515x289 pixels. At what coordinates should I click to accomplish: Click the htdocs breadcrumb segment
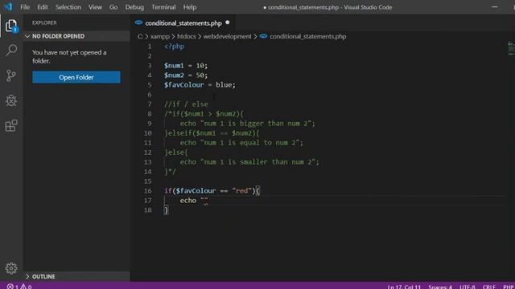pos(186,36)
